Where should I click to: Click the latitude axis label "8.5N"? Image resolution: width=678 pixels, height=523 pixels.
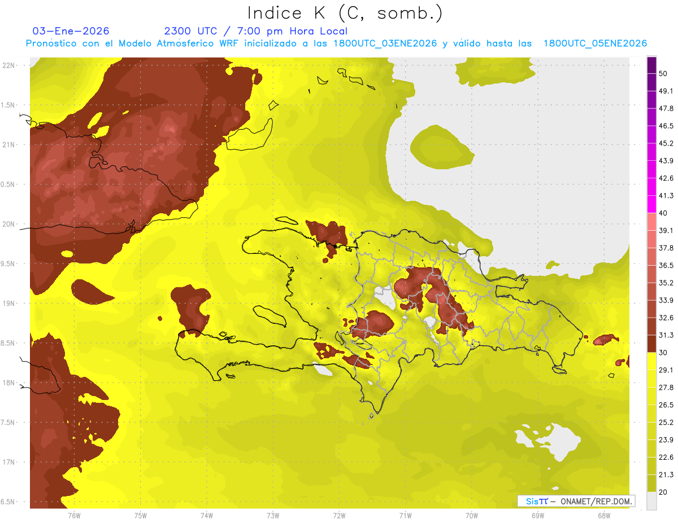click(x=8, y=344)
